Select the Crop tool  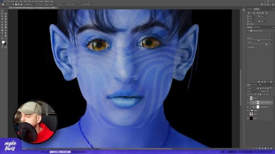2,16
